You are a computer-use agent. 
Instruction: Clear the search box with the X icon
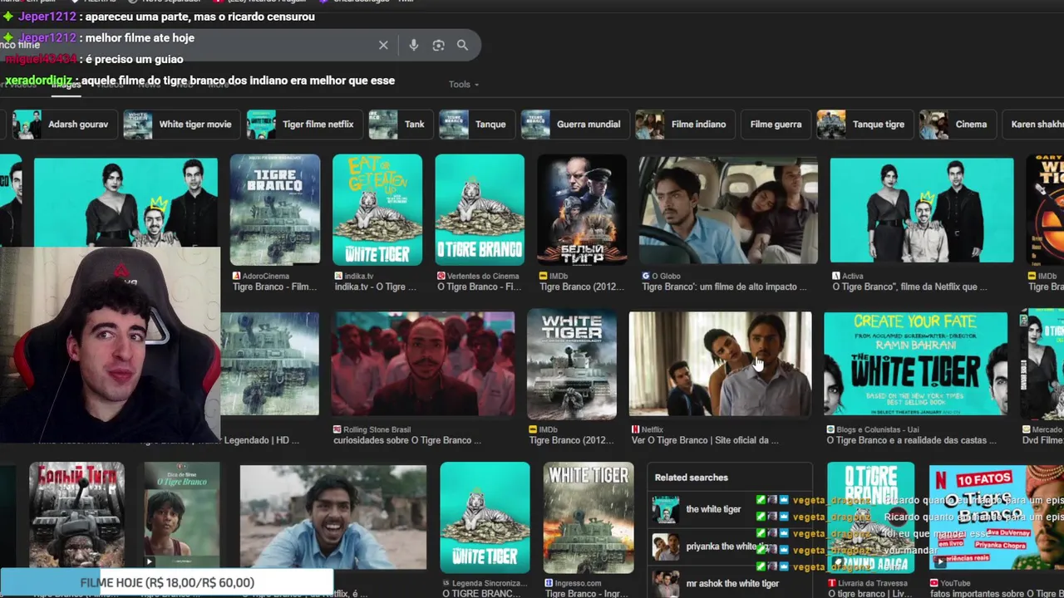tap(383, 45)
